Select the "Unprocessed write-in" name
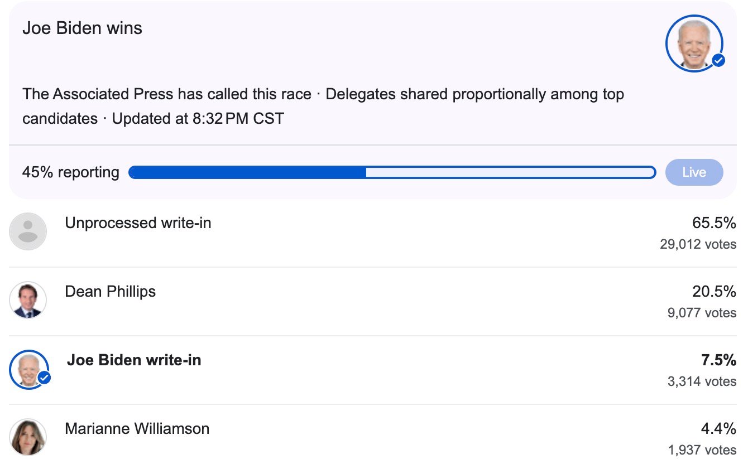Screen dimensions: 748x464 pyautogui.click(x=138, y=223)
